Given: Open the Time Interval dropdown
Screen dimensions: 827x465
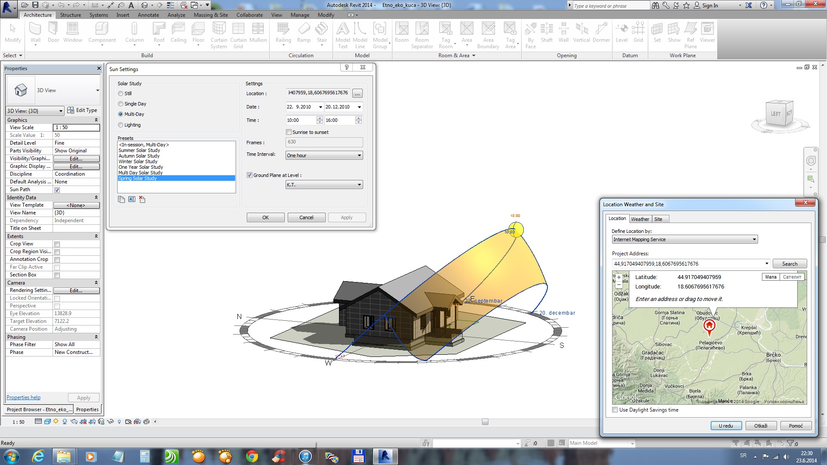Looking at the screenshot, I should [324, 155].
